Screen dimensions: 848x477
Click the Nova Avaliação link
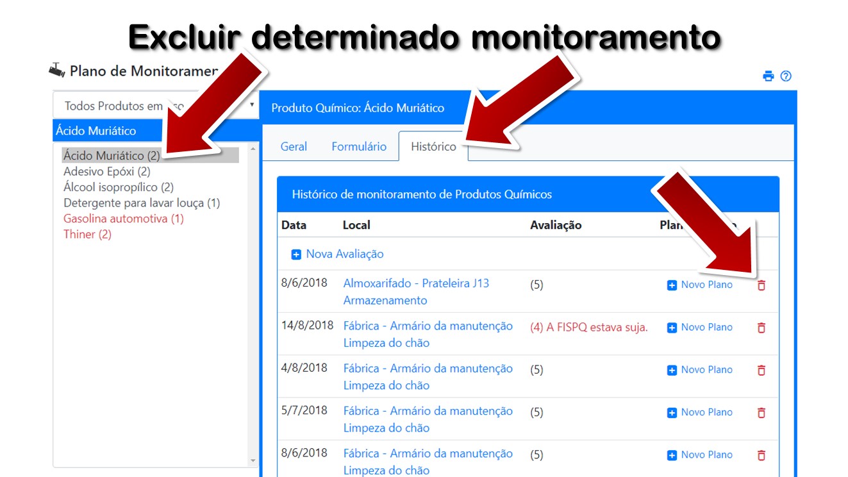click(345, 254)
